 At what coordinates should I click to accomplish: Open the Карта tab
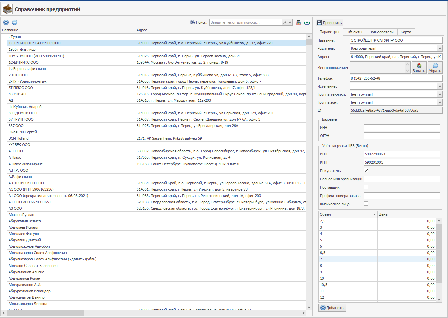[x=406, y=32]
